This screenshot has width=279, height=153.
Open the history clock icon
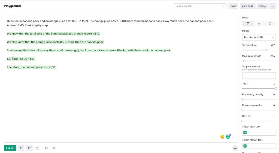point(38,148)
